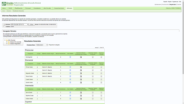184x104 pixels.
Task: View detail for Kindergarten row
Action: click(70, 57)
